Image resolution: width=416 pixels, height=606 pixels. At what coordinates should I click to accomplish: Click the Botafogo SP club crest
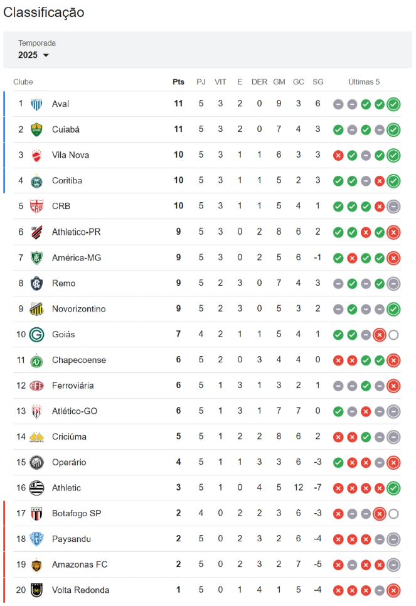coord(36,513)
